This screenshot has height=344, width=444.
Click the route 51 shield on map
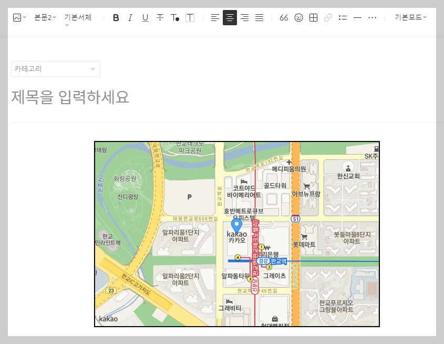(x=296, y=219)
